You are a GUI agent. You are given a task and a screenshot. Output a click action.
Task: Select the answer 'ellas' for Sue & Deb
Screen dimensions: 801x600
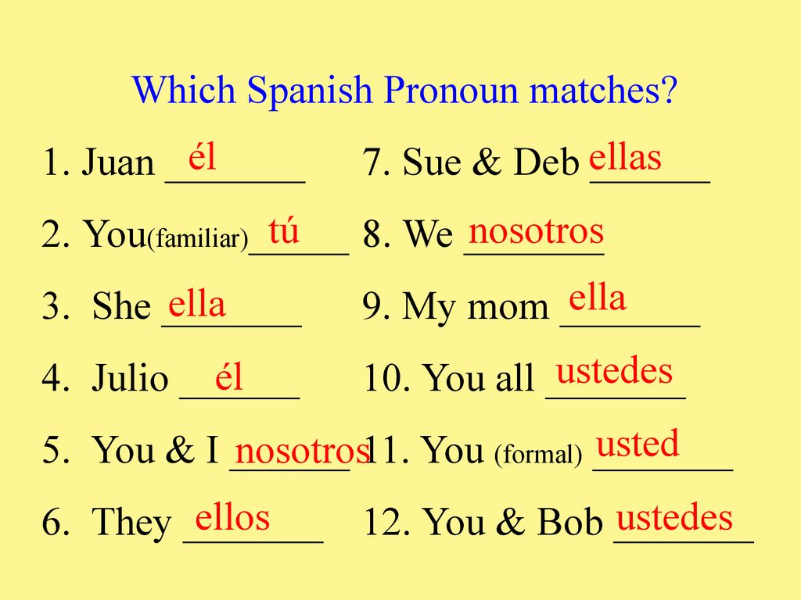click(625, 156)
